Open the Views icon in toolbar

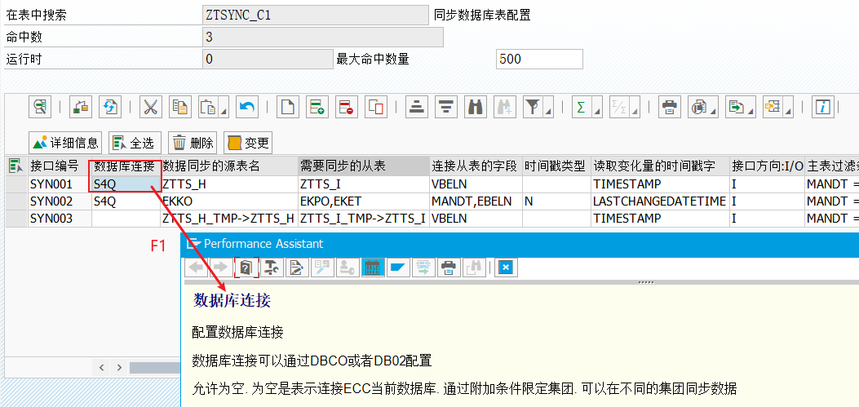[699, 107]
